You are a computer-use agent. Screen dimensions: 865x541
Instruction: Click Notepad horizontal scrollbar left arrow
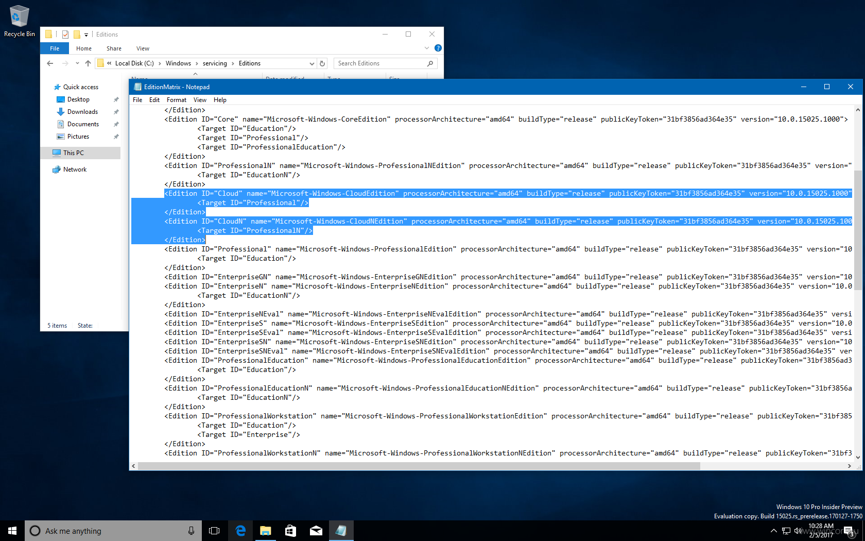point(134,466)
